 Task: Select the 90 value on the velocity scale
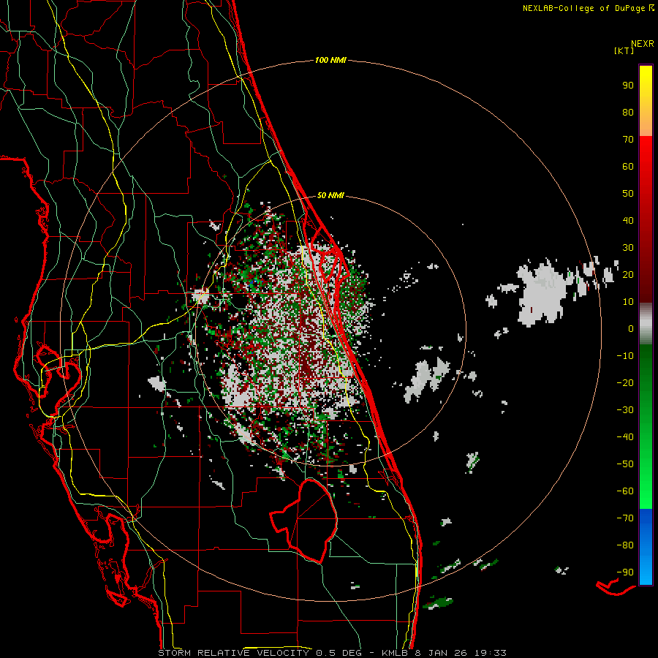pos(628,86)
